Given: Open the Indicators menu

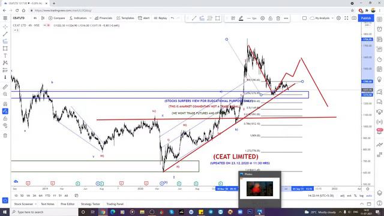Looking at the screenshot, I should [78, 18].
